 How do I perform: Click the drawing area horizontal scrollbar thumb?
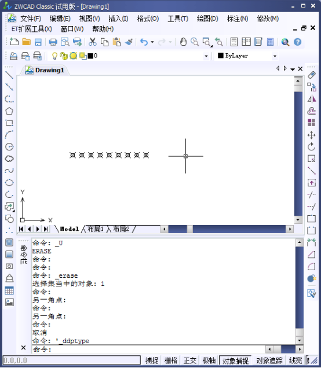(x=190, y=229)
